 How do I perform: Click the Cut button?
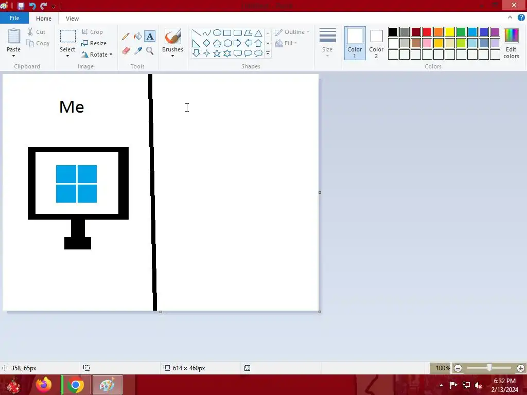[x=37, y=32]
